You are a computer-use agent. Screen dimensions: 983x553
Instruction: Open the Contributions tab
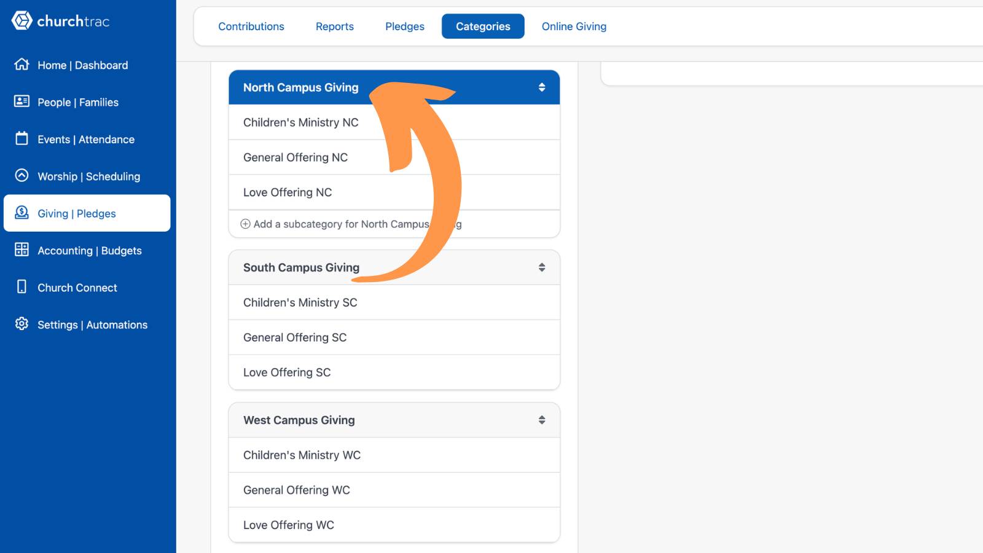[251, 26]
